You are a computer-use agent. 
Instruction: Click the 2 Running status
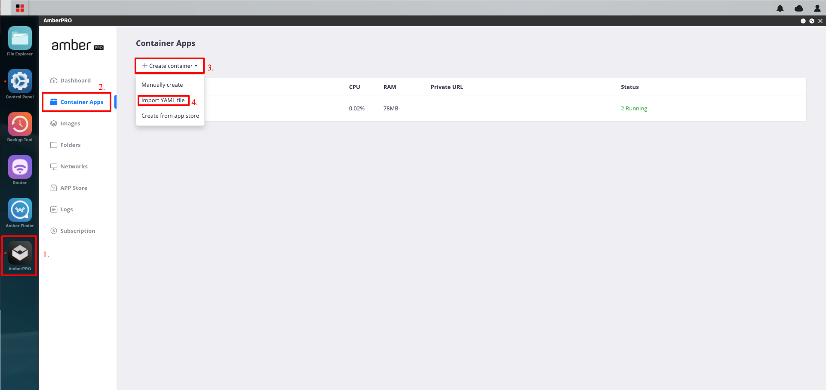pos(634,108)
